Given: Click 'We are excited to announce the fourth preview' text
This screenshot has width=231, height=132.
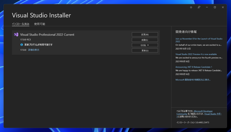Looking at the screenshot, I should click(199, 58).
